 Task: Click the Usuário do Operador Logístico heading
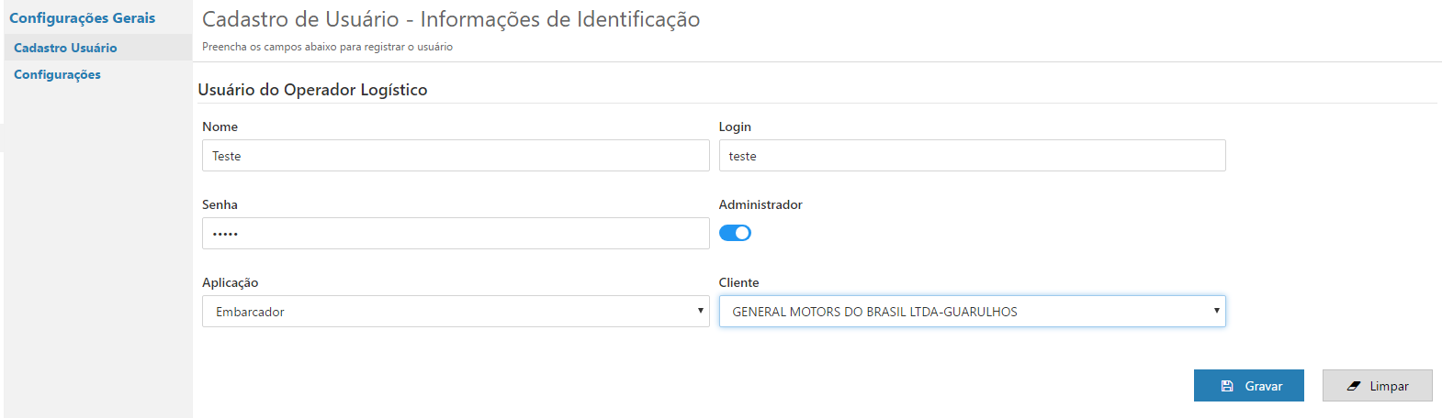(x=312, y=90)
